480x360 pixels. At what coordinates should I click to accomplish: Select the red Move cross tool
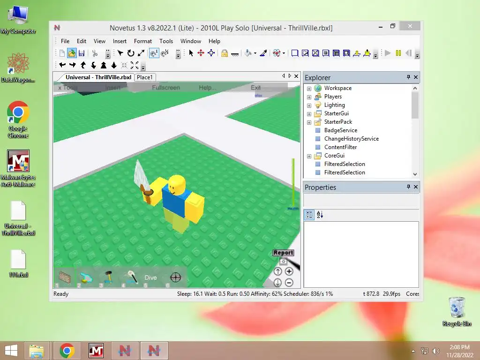click(201, 53)
